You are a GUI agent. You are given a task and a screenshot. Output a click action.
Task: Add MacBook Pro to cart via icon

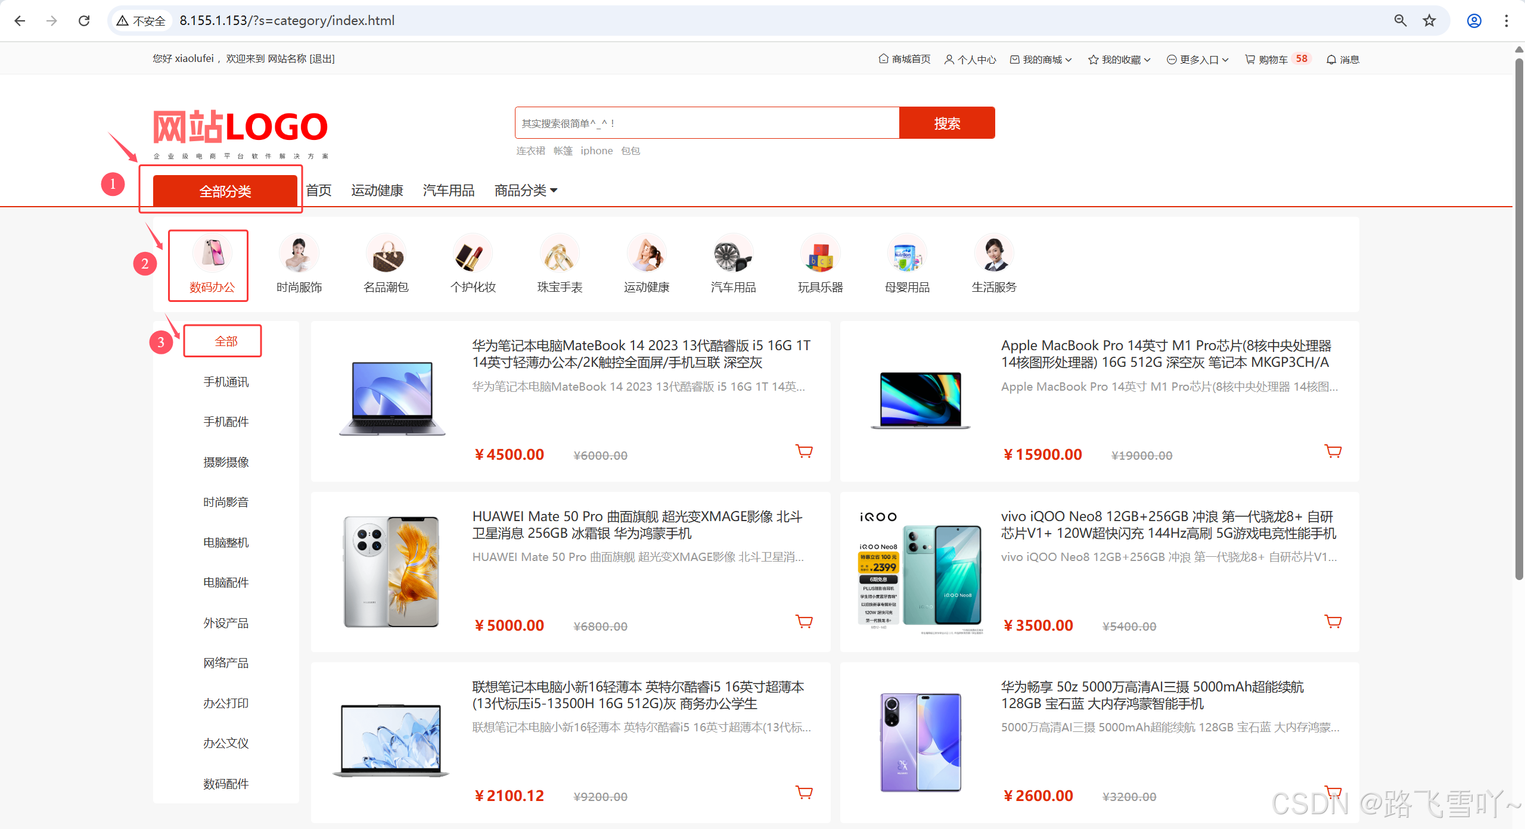coord(1333,451)
